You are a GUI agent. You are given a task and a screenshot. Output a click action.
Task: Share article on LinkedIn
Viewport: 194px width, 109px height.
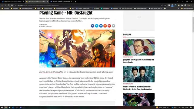pyautogui.click(x=101, y=26)
